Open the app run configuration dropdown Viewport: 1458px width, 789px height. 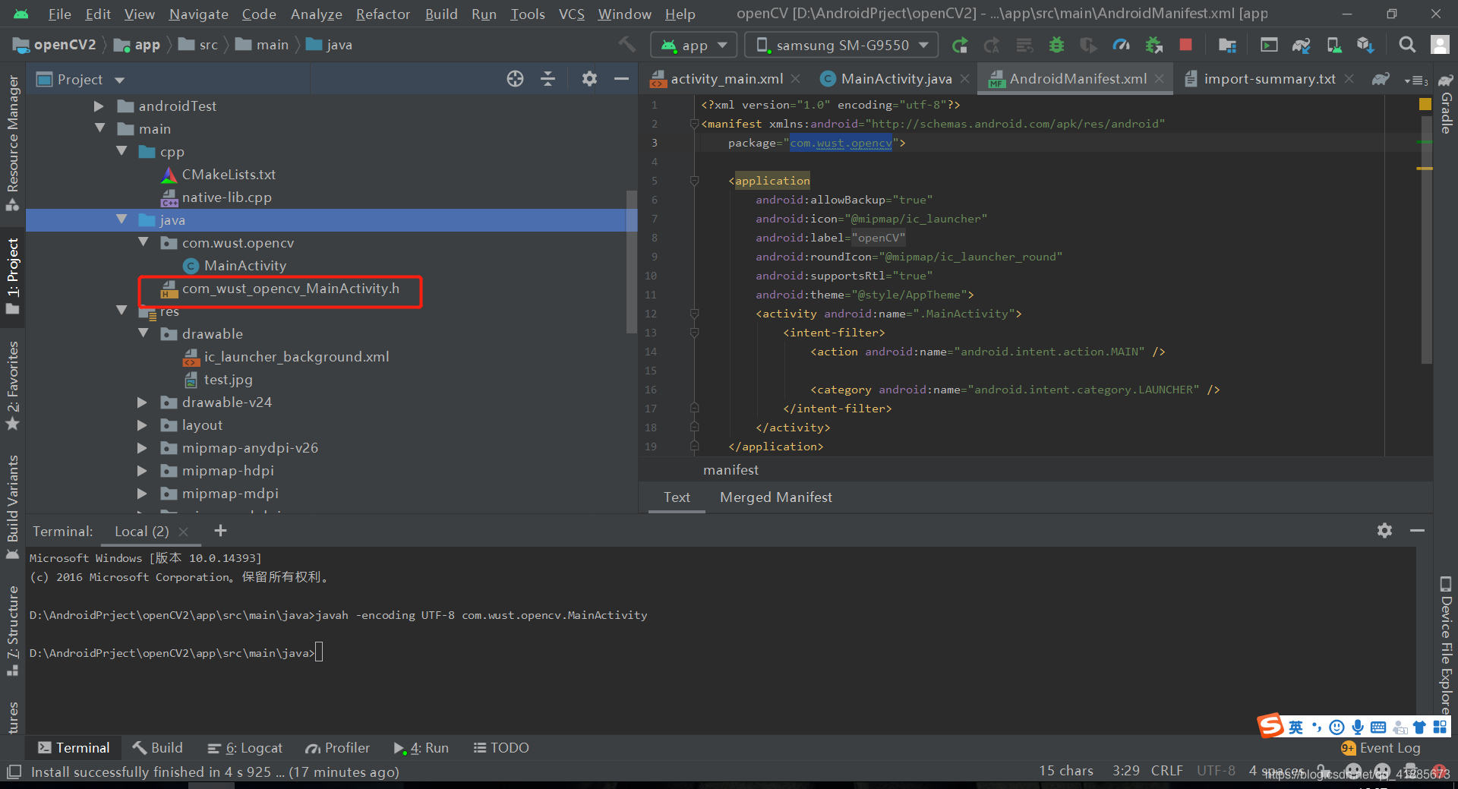point(695,46)
